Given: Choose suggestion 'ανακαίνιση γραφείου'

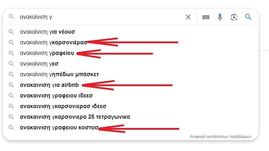Looking at the screenshot, I should pyautogui.click(x=47, y=53).
